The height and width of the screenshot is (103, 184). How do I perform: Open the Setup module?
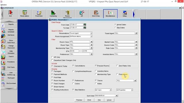click(124, 14)
